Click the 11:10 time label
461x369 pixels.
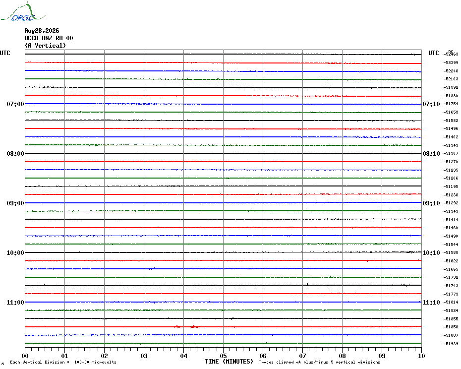point(431,303)
